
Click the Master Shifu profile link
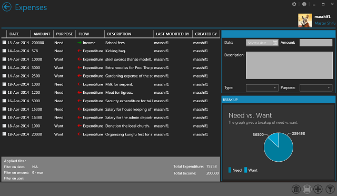pyautogui.click(x=325, y=23)
